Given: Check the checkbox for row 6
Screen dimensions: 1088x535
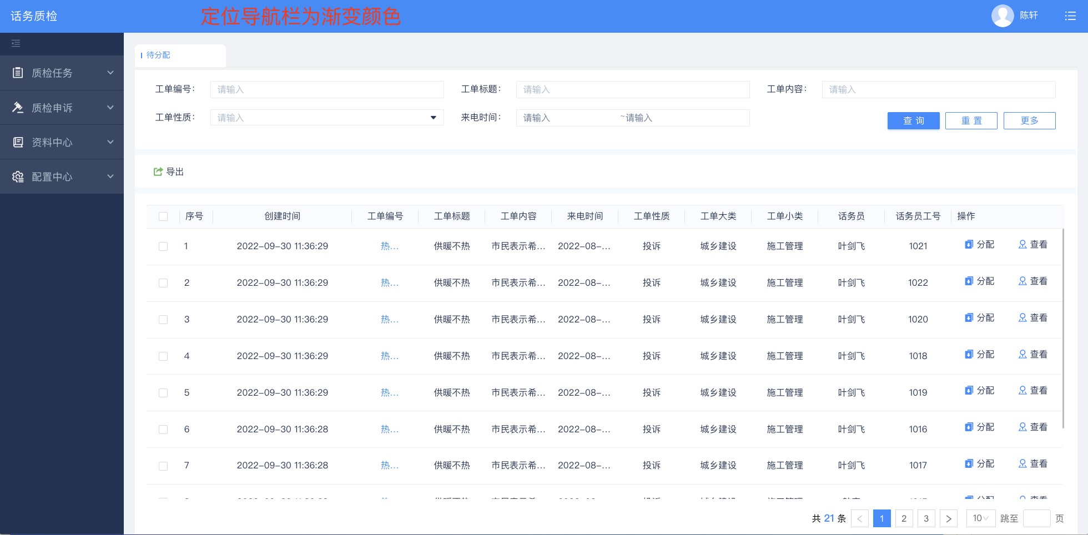Looking at the screenshot, I should click(163, 430).
